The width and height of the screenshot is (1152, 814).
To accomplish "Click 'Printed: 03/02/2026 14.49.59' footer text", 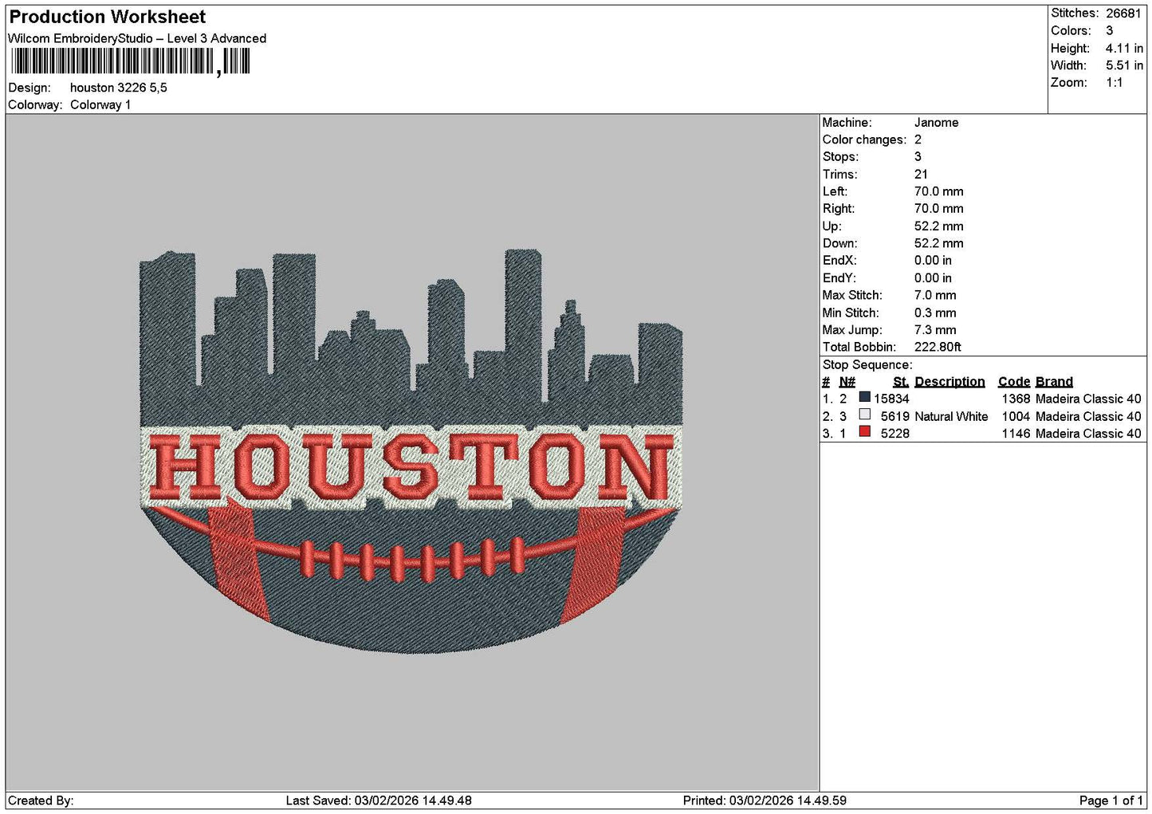I will click(765, 800).
